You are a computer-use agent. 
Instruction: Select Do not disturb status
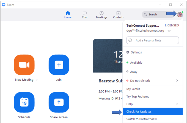tap(153, 81)
